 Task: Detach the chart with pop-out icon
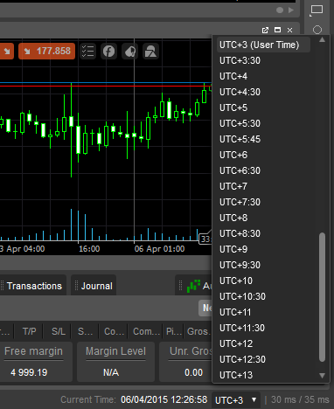(265, 30)
